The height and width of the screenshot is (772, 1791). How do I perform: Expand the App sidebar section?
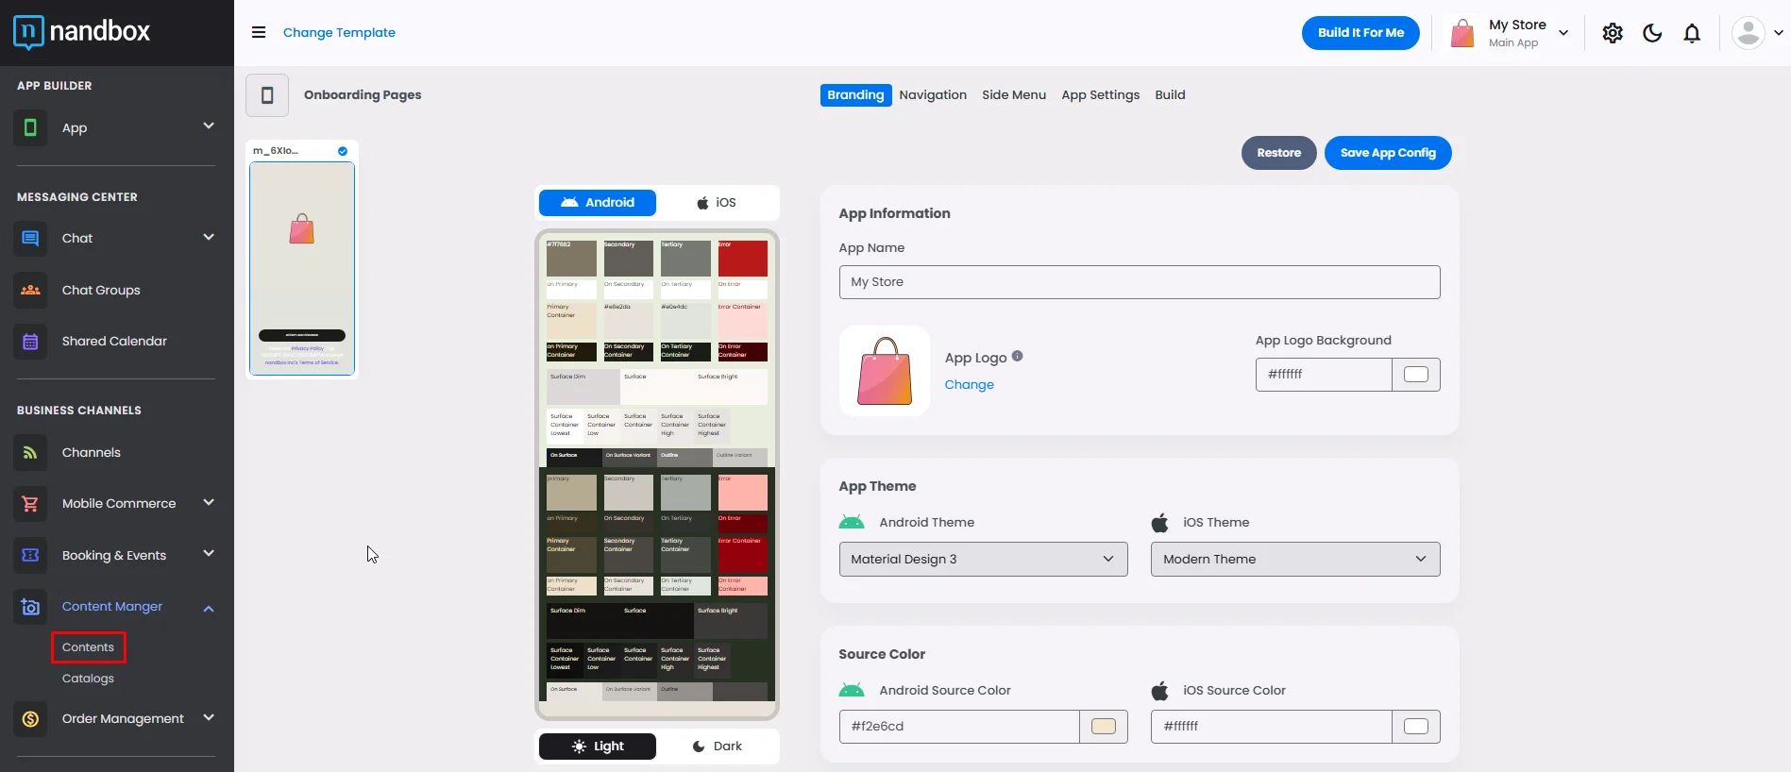click(209, 126)
